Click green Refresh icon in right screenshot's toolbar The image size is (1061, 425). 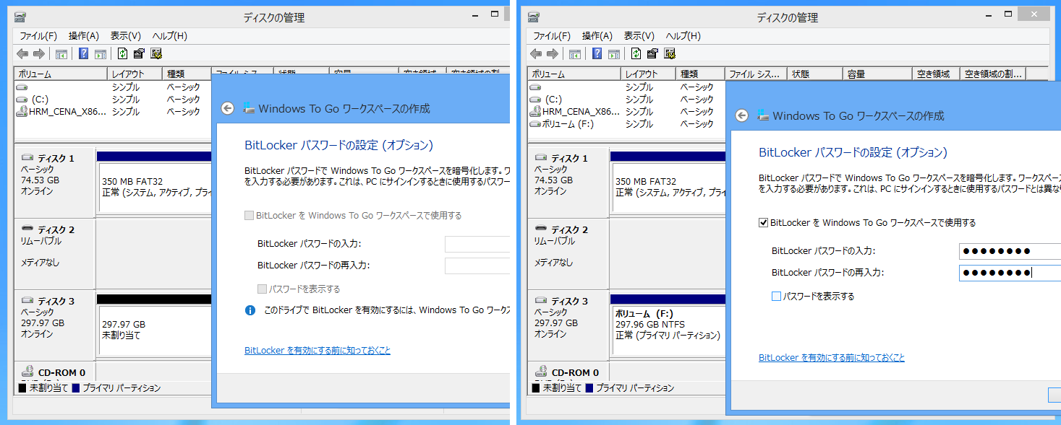pos(636,53)
